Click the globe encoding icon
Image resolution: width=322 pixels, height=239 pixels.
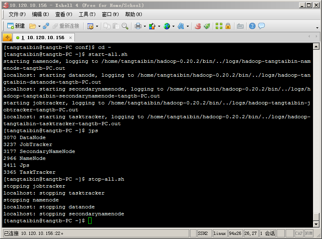[167, 26]
